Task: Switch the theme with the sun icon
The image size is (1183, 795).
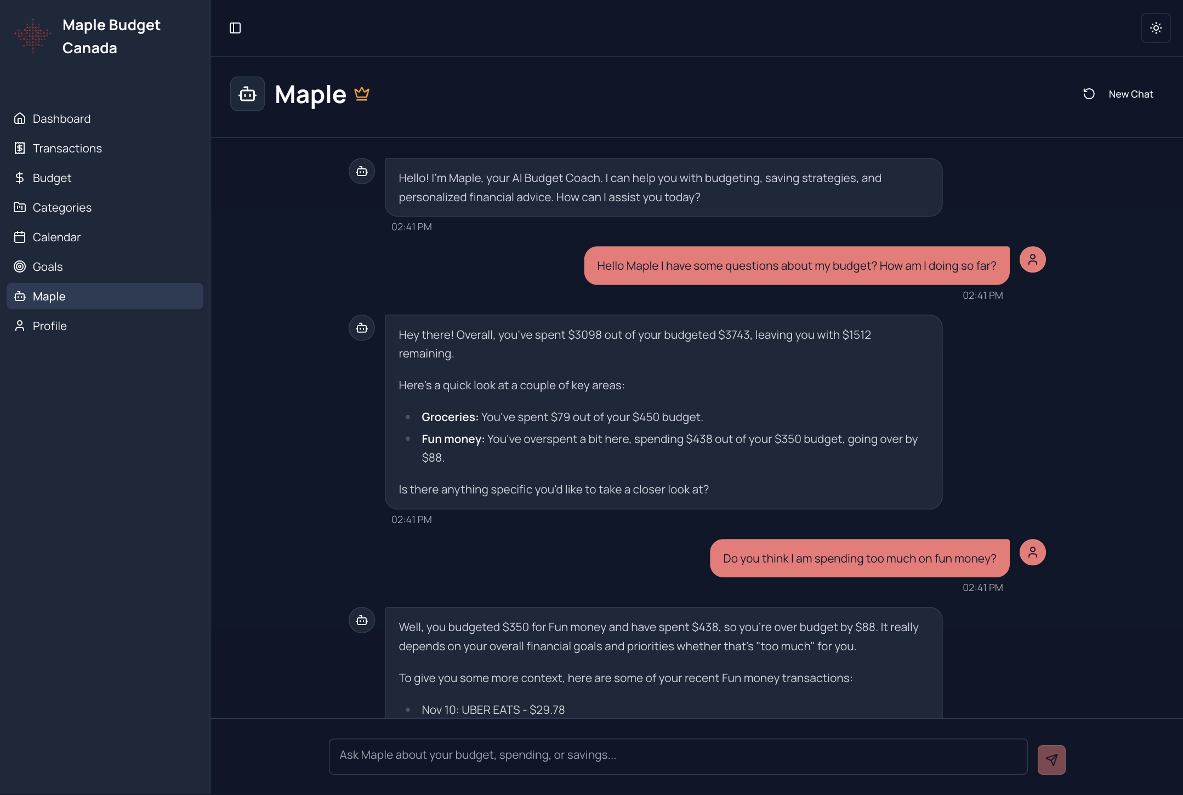Action: pyautogui.click(x=1156, y=28)
